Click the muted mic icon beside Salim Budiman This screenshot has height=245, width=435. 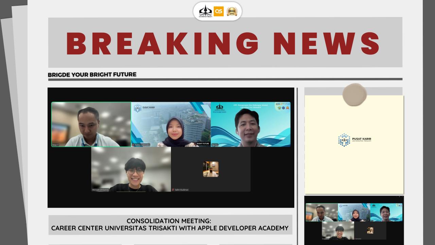tap(173, 190)
